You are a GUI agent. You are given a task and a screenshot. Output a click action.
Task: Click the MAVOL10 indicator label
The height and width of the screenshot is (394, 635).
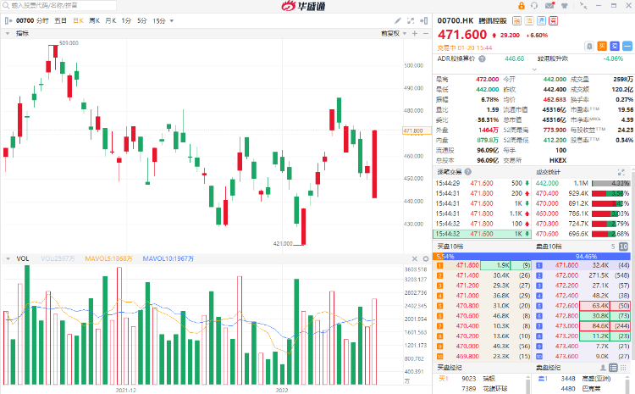pos(168,258)
